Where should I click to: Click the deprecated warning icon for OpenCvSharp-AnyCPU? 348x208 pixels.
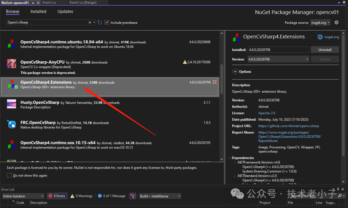click(185, 62)
